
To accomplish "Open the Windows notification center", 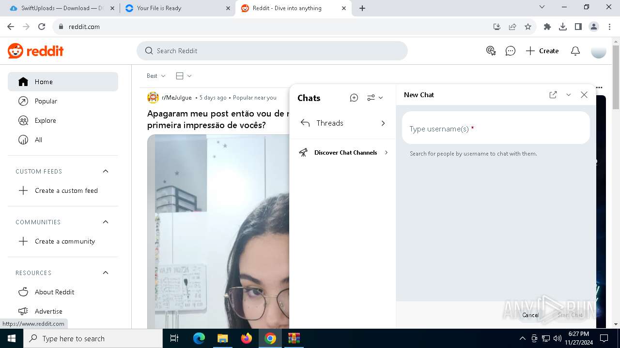I will (x=604, y=338).
